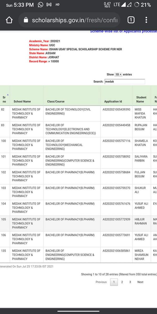Select application id AS202021005759270
Screen dimensions: 157x314
click(x=116, y=188)
